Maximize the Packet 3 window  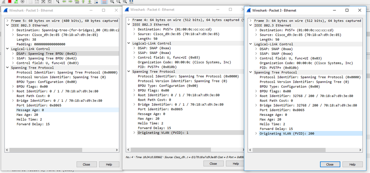click(347, 10)
